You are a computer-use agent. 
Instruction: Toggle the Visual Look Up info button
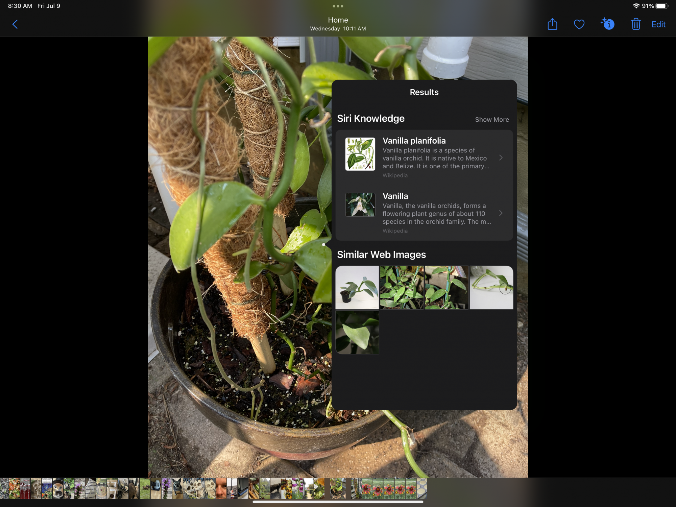pos(608,24)
